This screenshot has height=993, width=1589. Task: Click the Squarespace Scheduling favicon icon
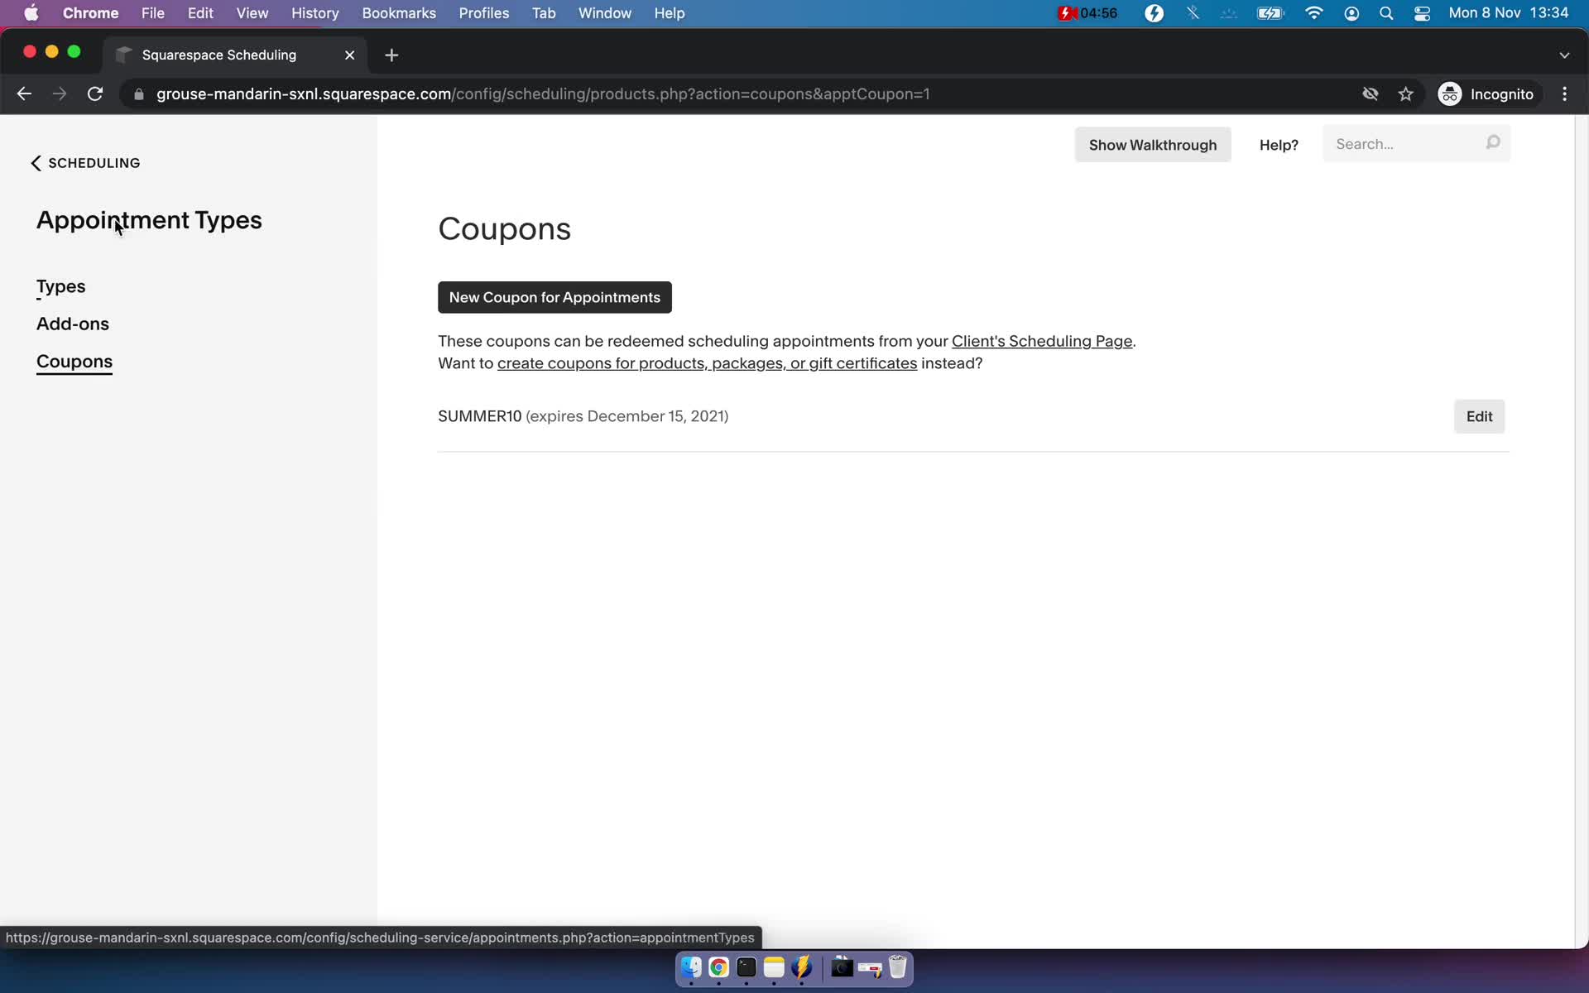(x=125, y=54)
